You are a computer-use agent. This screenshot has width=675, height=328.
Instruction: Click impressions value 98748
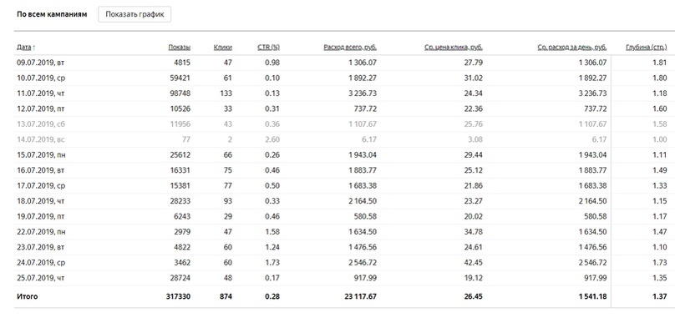(180, 93)
